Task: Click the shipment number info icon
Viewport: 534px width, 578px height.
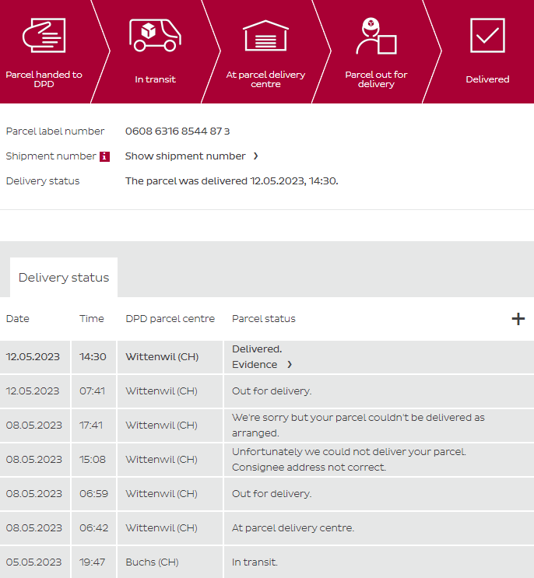Action: [104, 156]
